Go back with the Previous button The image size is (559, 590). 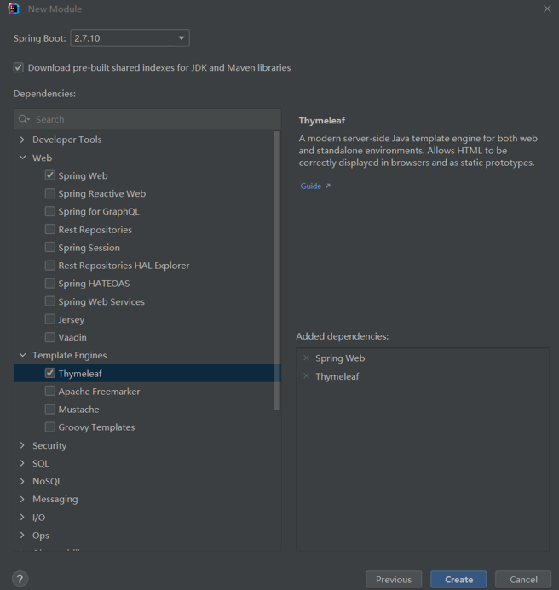394,579
